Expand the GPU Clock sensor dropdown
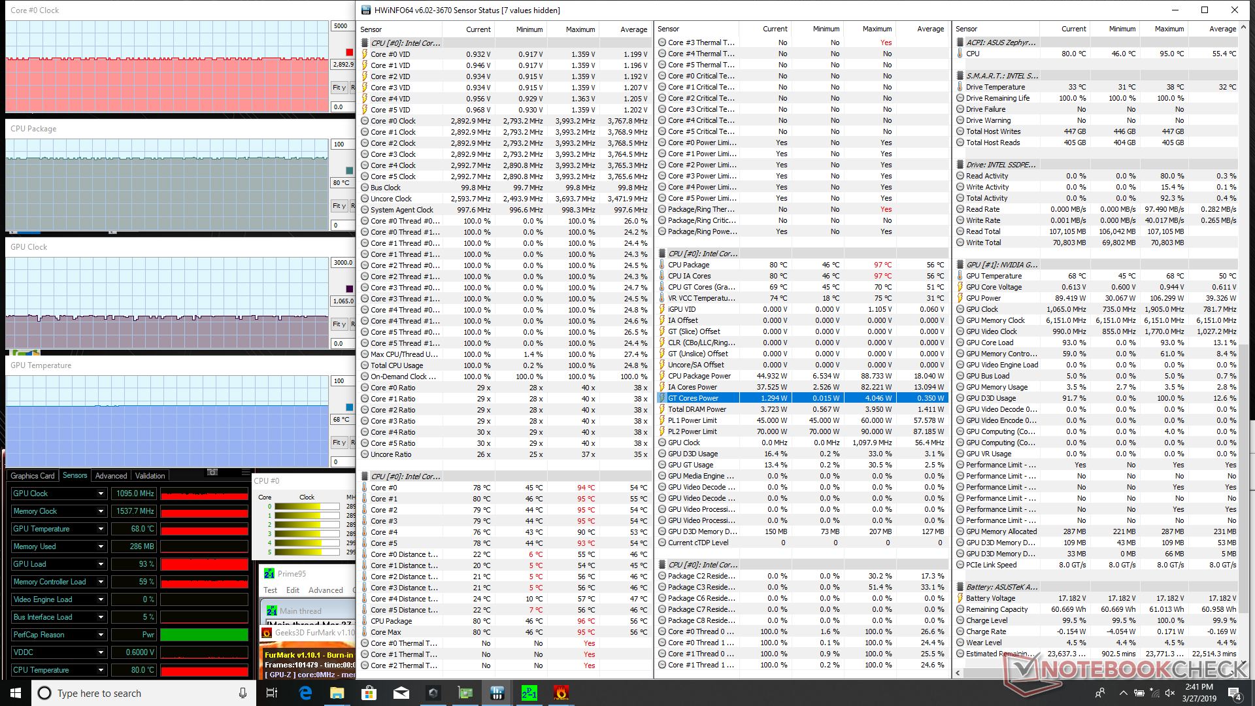 click(101, 494)
